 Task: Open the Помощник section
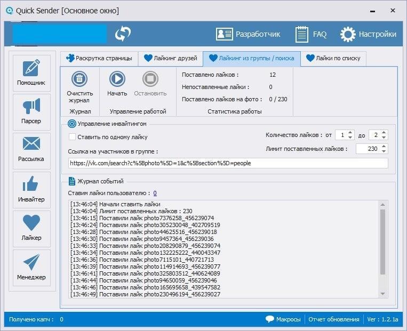(x=31, y=73)
